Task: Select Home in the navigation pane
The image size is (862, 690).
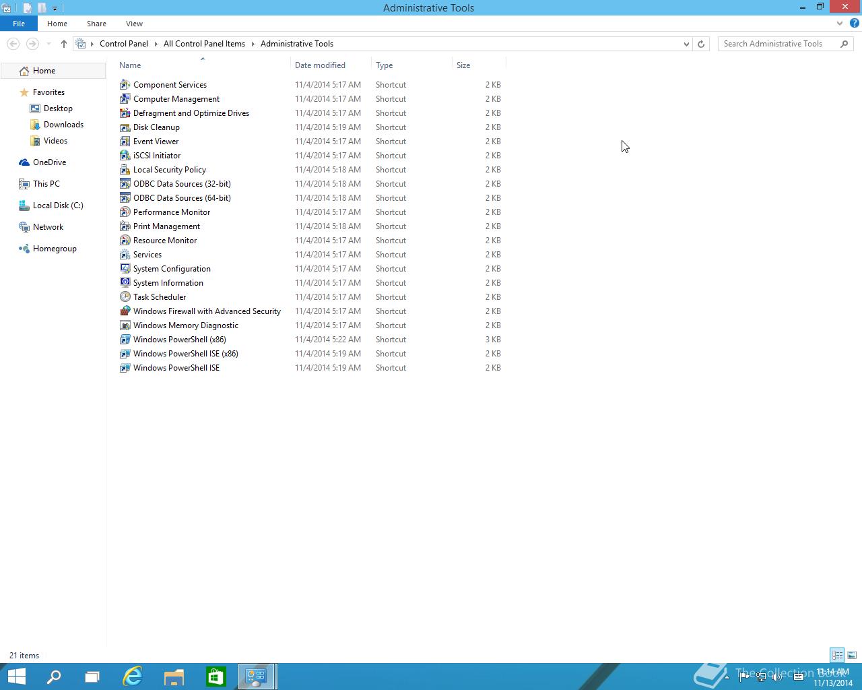Action: click(53, 71)
